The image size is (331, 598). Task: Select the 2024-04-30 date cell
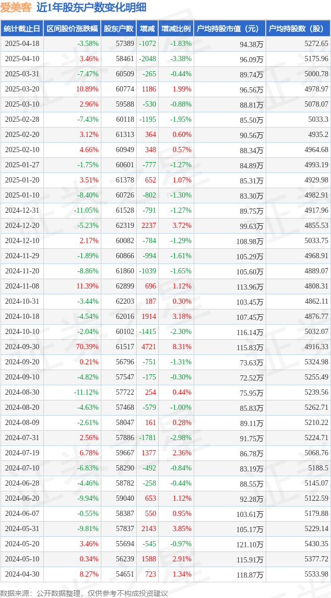22,574
